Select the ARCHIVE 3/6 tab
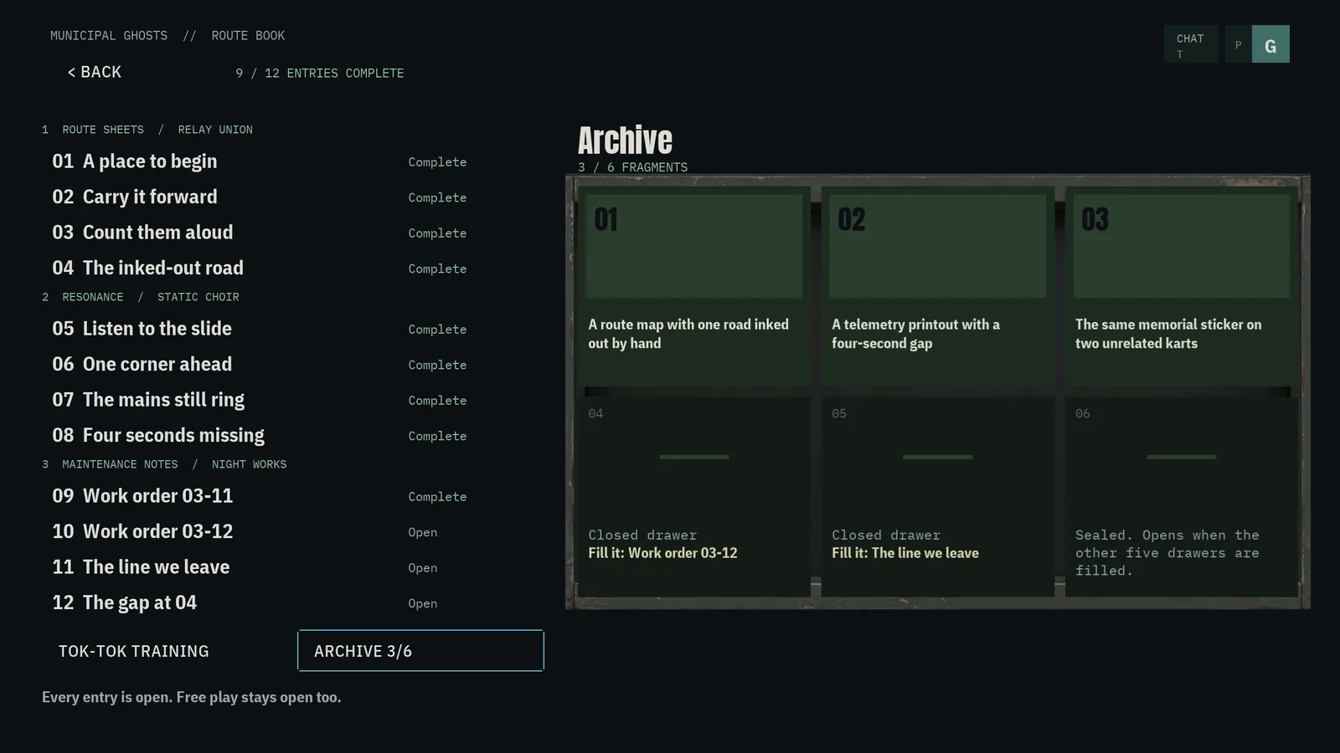Viewport: 1340px width, 753px height. [420, 651]
